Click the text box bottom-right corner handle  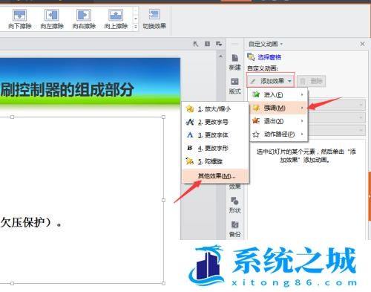[x=163, y=283]
